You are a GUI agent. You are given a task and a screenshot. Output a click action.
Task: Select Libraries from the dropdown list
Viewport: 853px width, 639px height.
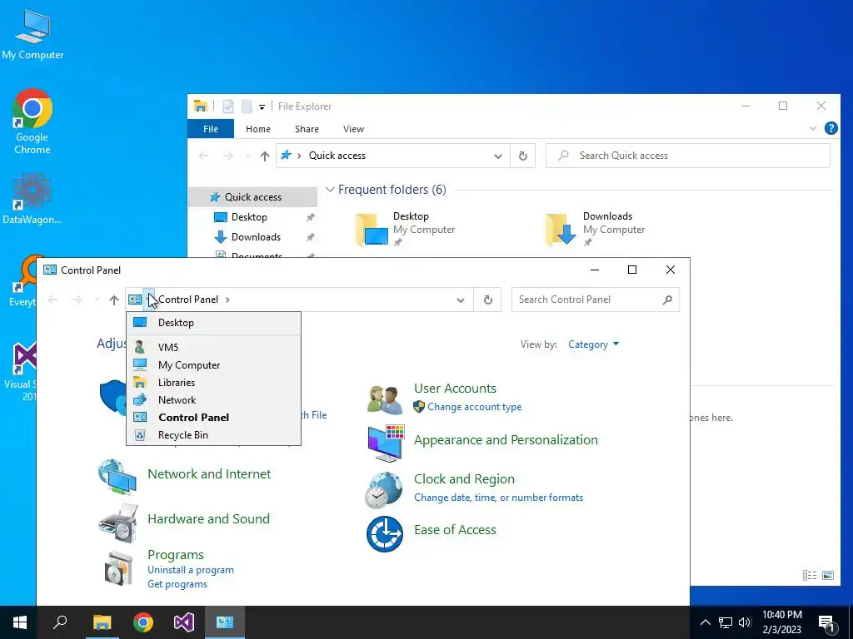pos(213,383)
